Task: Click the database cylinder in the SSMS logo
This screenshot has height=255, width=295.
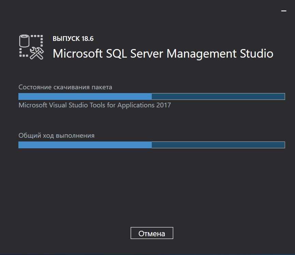Action: point(24,42)
